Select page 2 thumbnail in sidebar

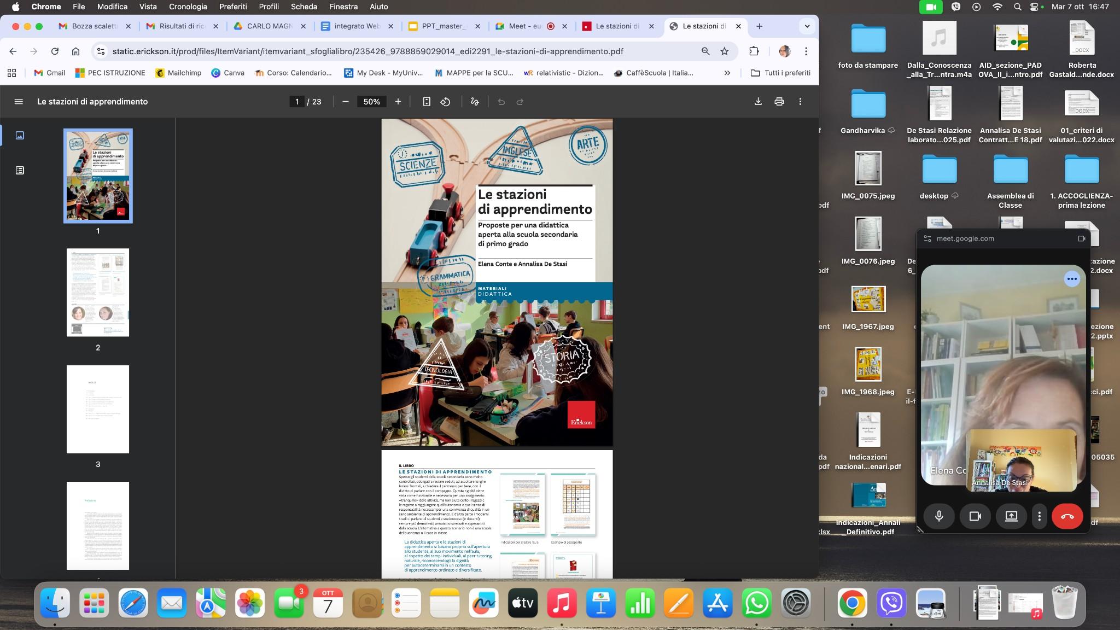point(98,293)
